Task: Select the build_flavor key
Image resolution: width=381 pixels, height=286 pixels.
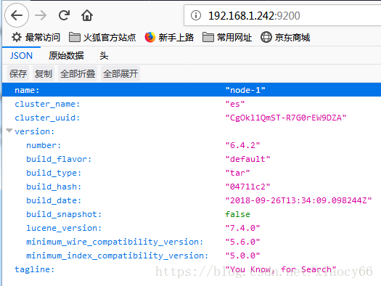Action: click(59, 159)
